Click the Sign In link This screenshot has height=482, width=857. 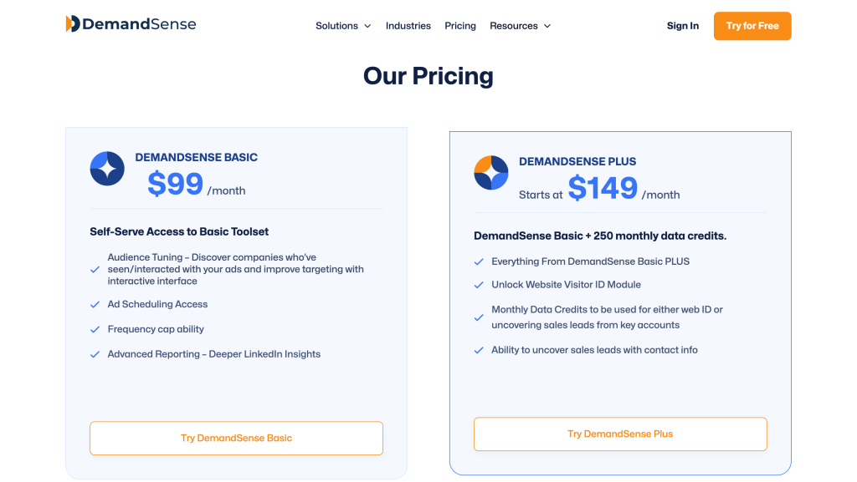(682, 26)
